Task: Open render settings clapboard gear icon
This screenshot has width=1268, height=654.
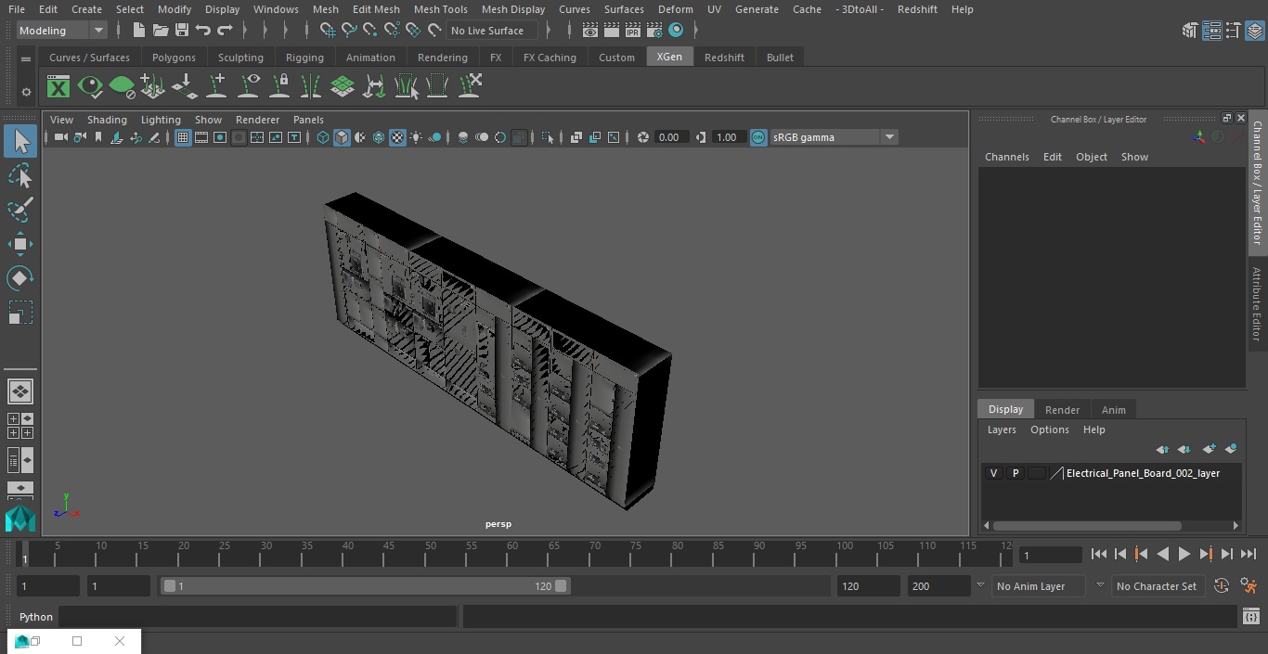Action: [x=654, y=31]
